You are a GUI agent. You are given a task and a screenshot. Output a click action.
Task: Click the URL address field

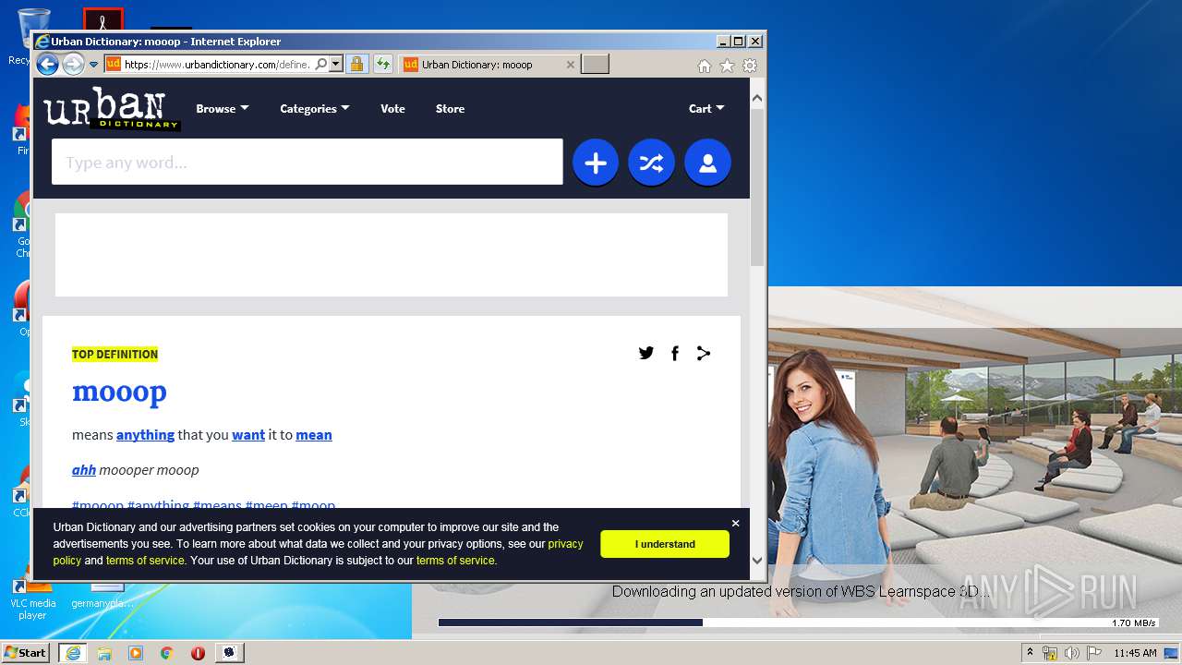click(217, 65)
